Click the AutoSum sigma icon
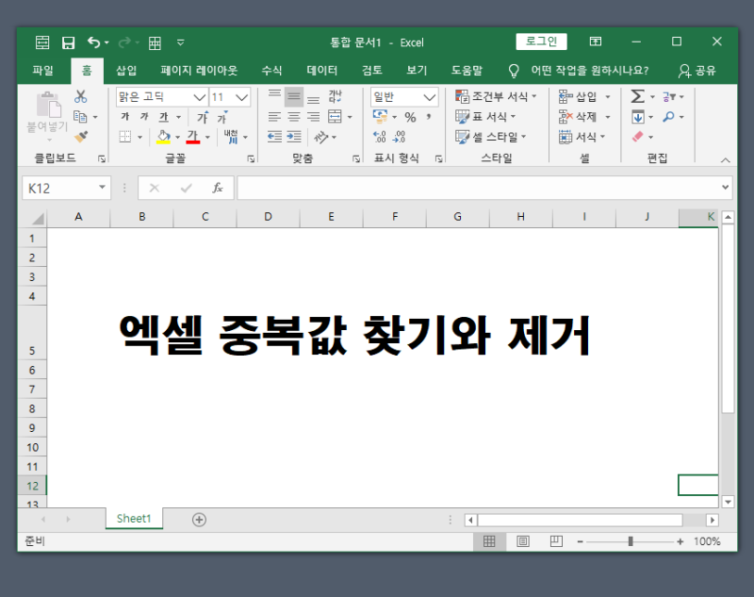The image size is (754, 597). (x=637, y=96)
